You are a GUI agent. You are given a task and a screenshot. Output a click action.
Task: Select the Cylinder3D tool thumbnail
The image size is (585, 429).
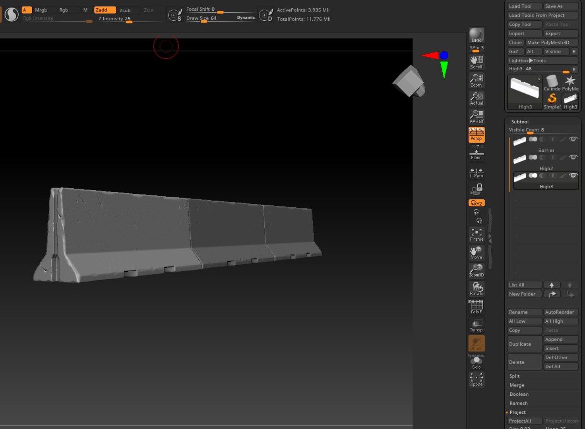[552, 83]
